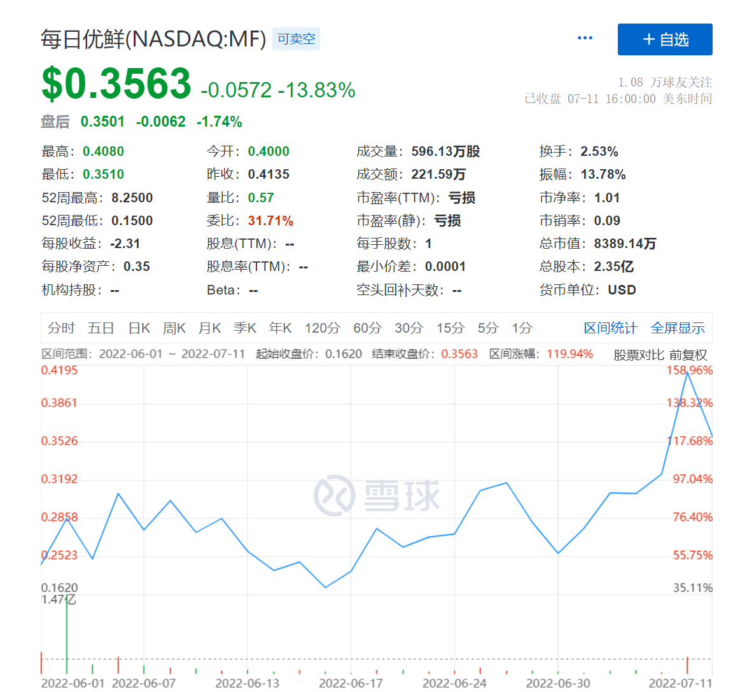Image resolution: width=747 pixels, height=692 pixels.
Task: Click the 振幅 value 13.78%
Action: pyautogui.click(x=603, y=174)
